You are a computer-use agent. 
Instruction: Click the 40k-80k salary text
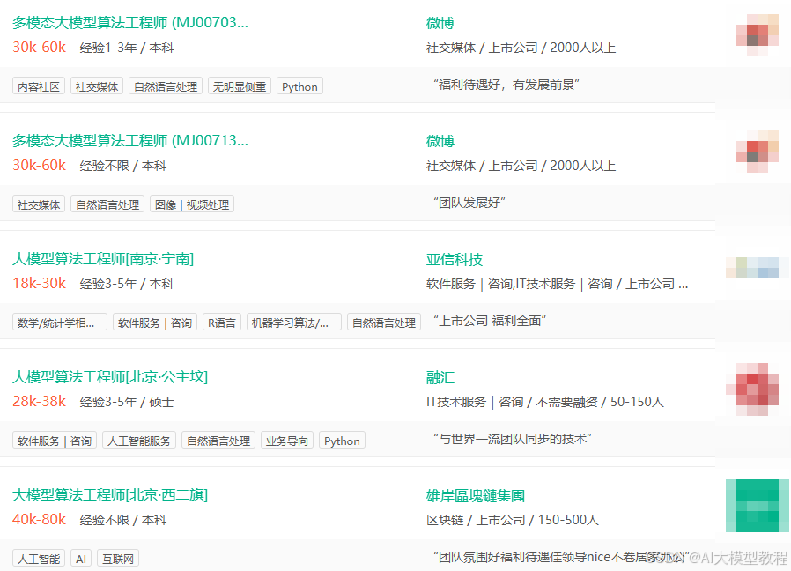40,520
